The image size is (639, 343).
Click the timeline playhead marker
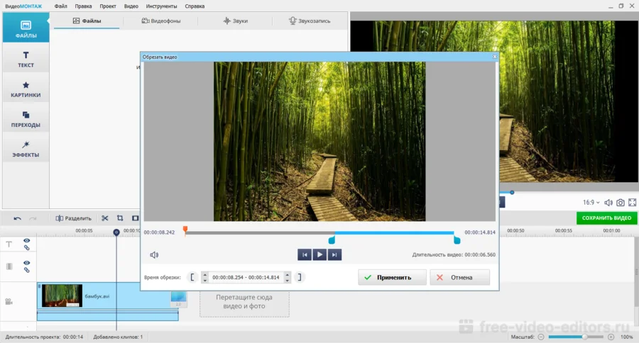116,232
